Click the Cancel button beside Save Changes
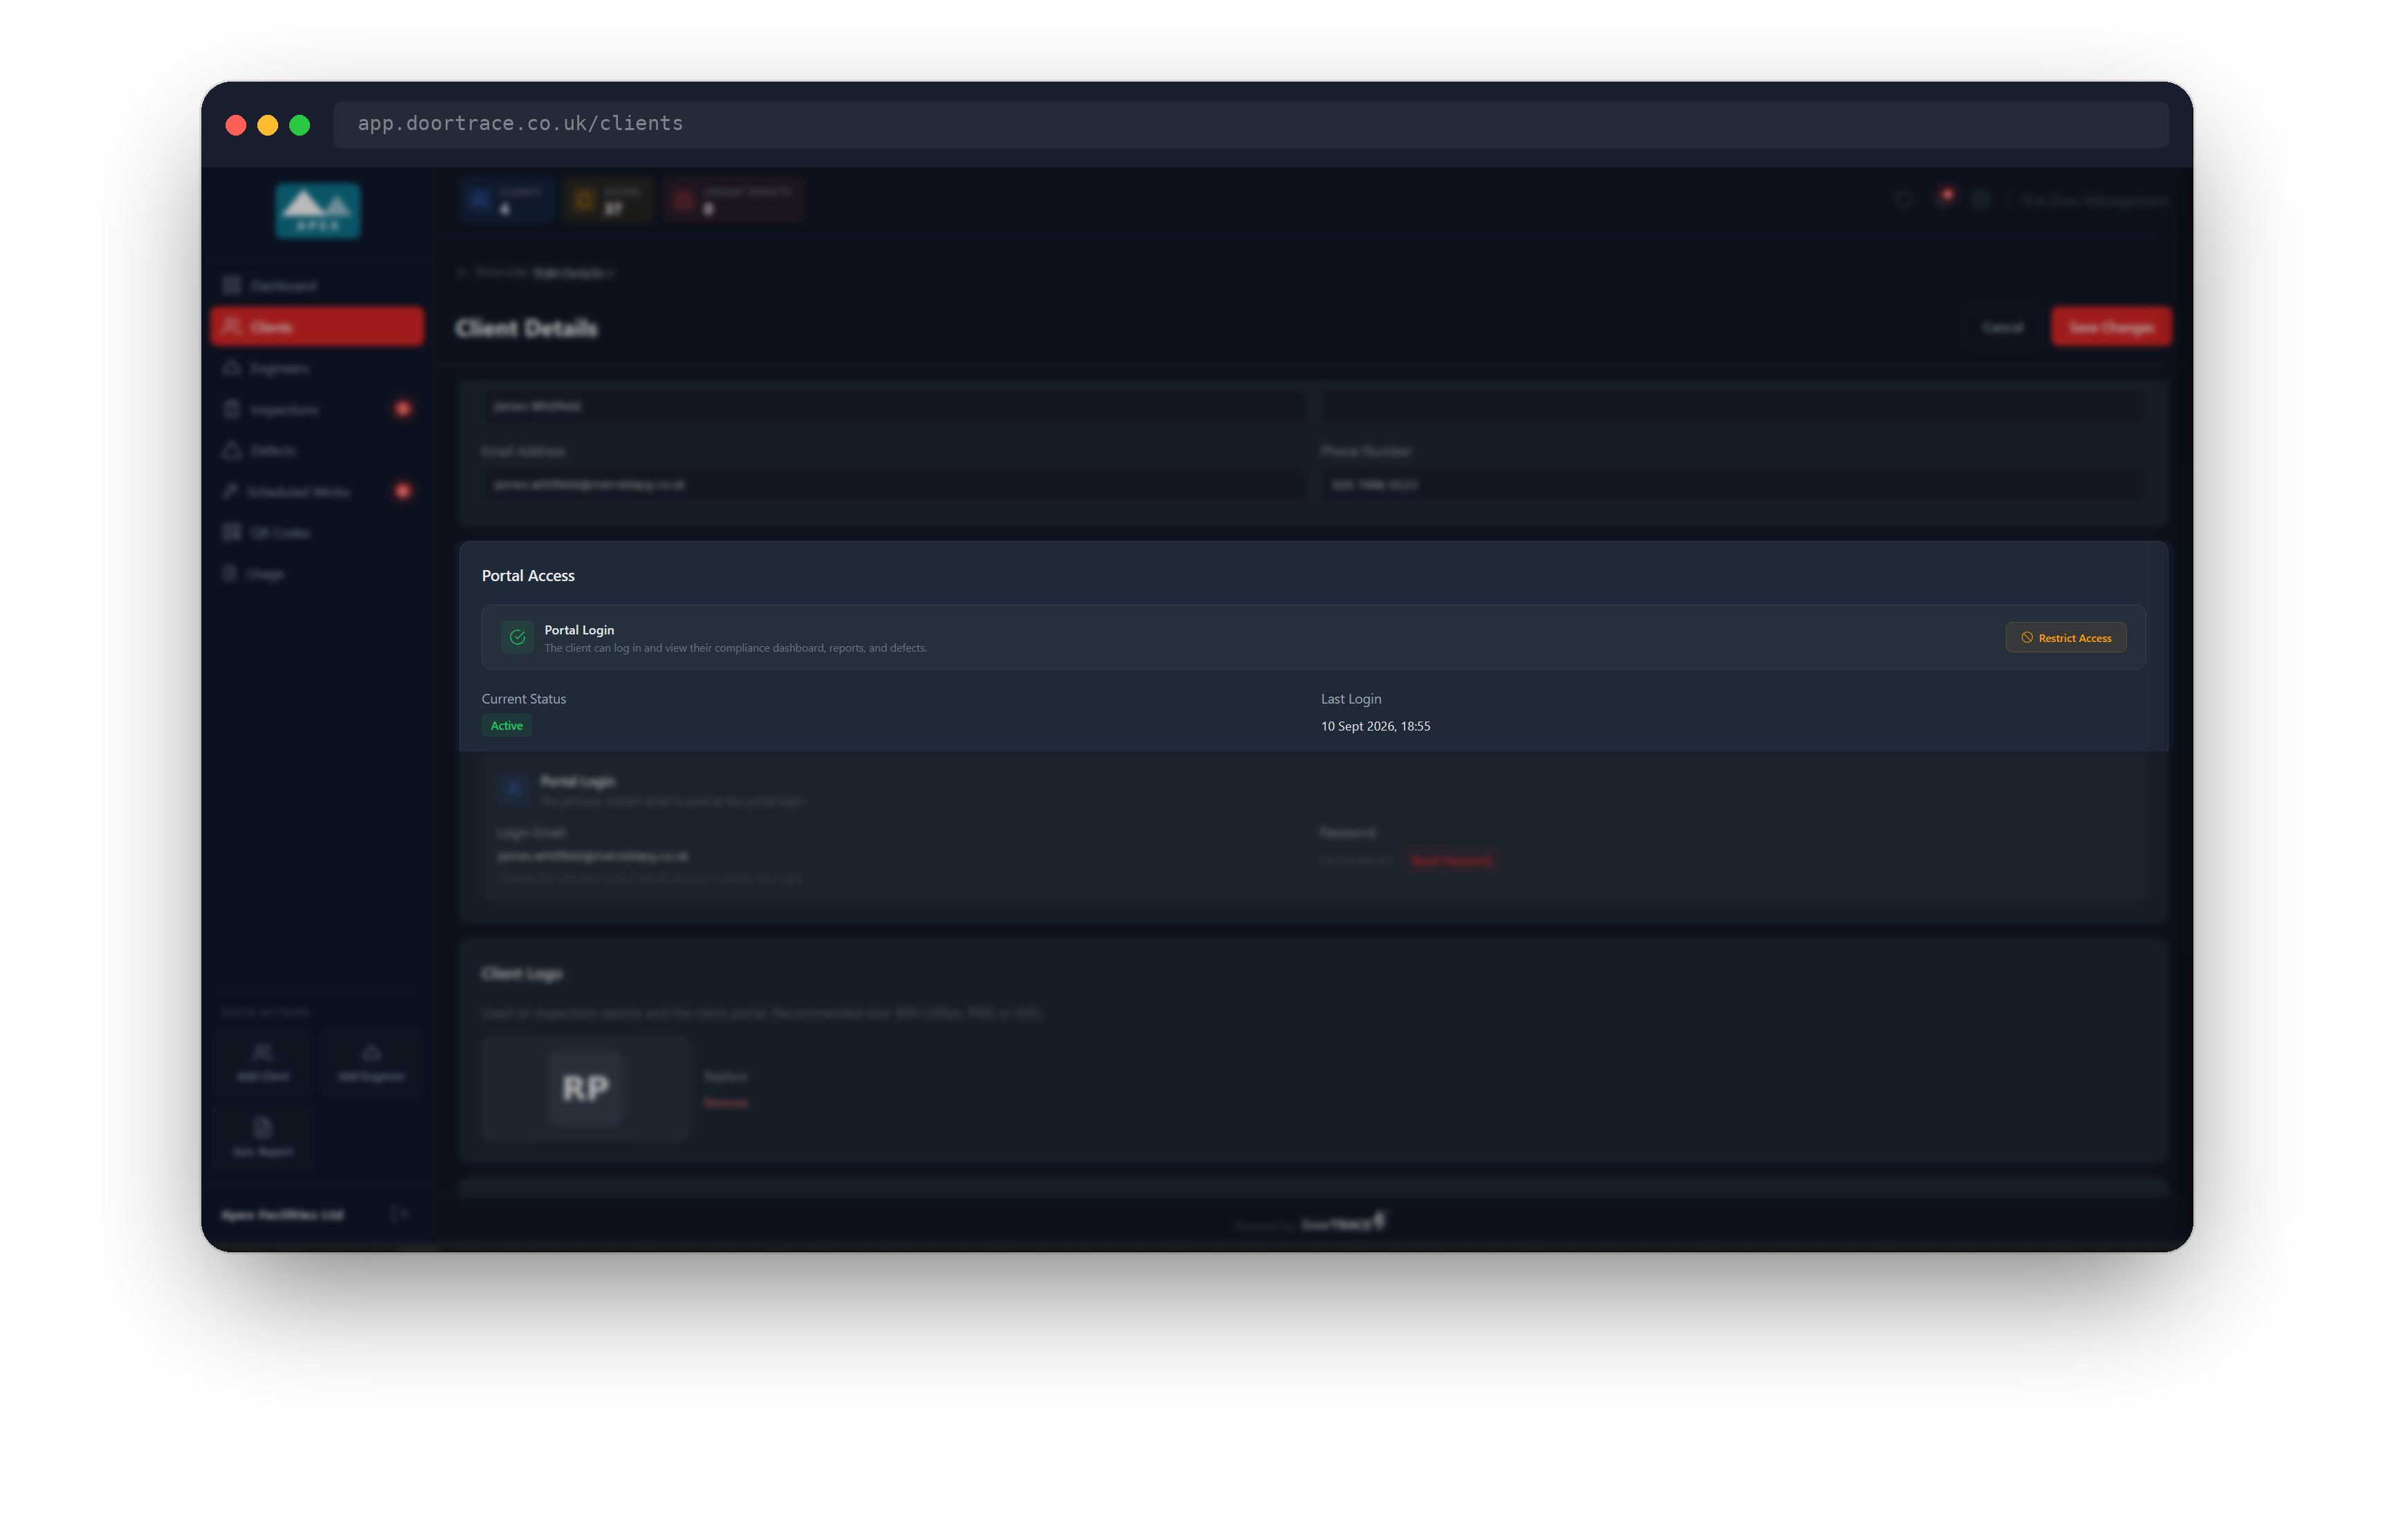Viewport: 2394px width, 1540px height. [2002, 327]
